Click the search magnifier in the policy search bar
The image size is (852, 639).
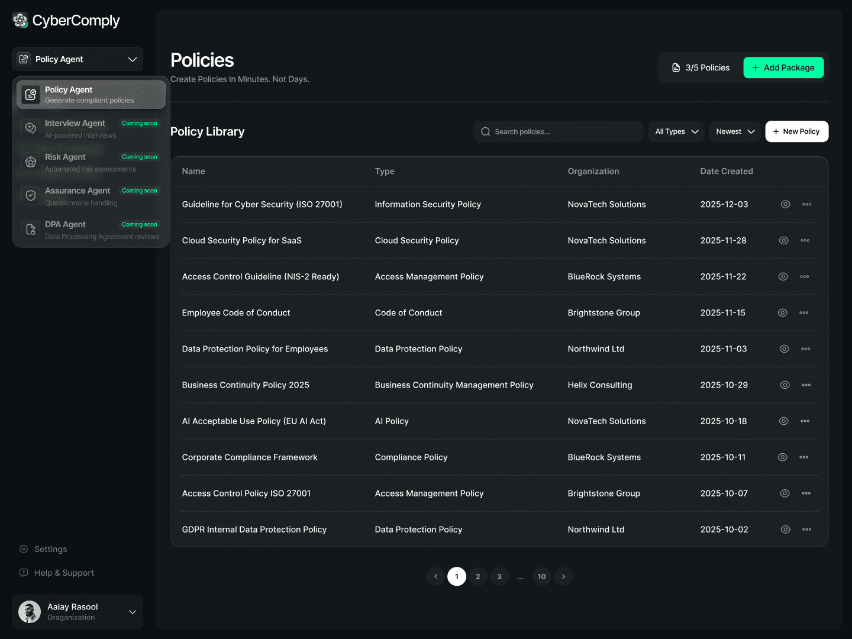[x=485, y=131]
